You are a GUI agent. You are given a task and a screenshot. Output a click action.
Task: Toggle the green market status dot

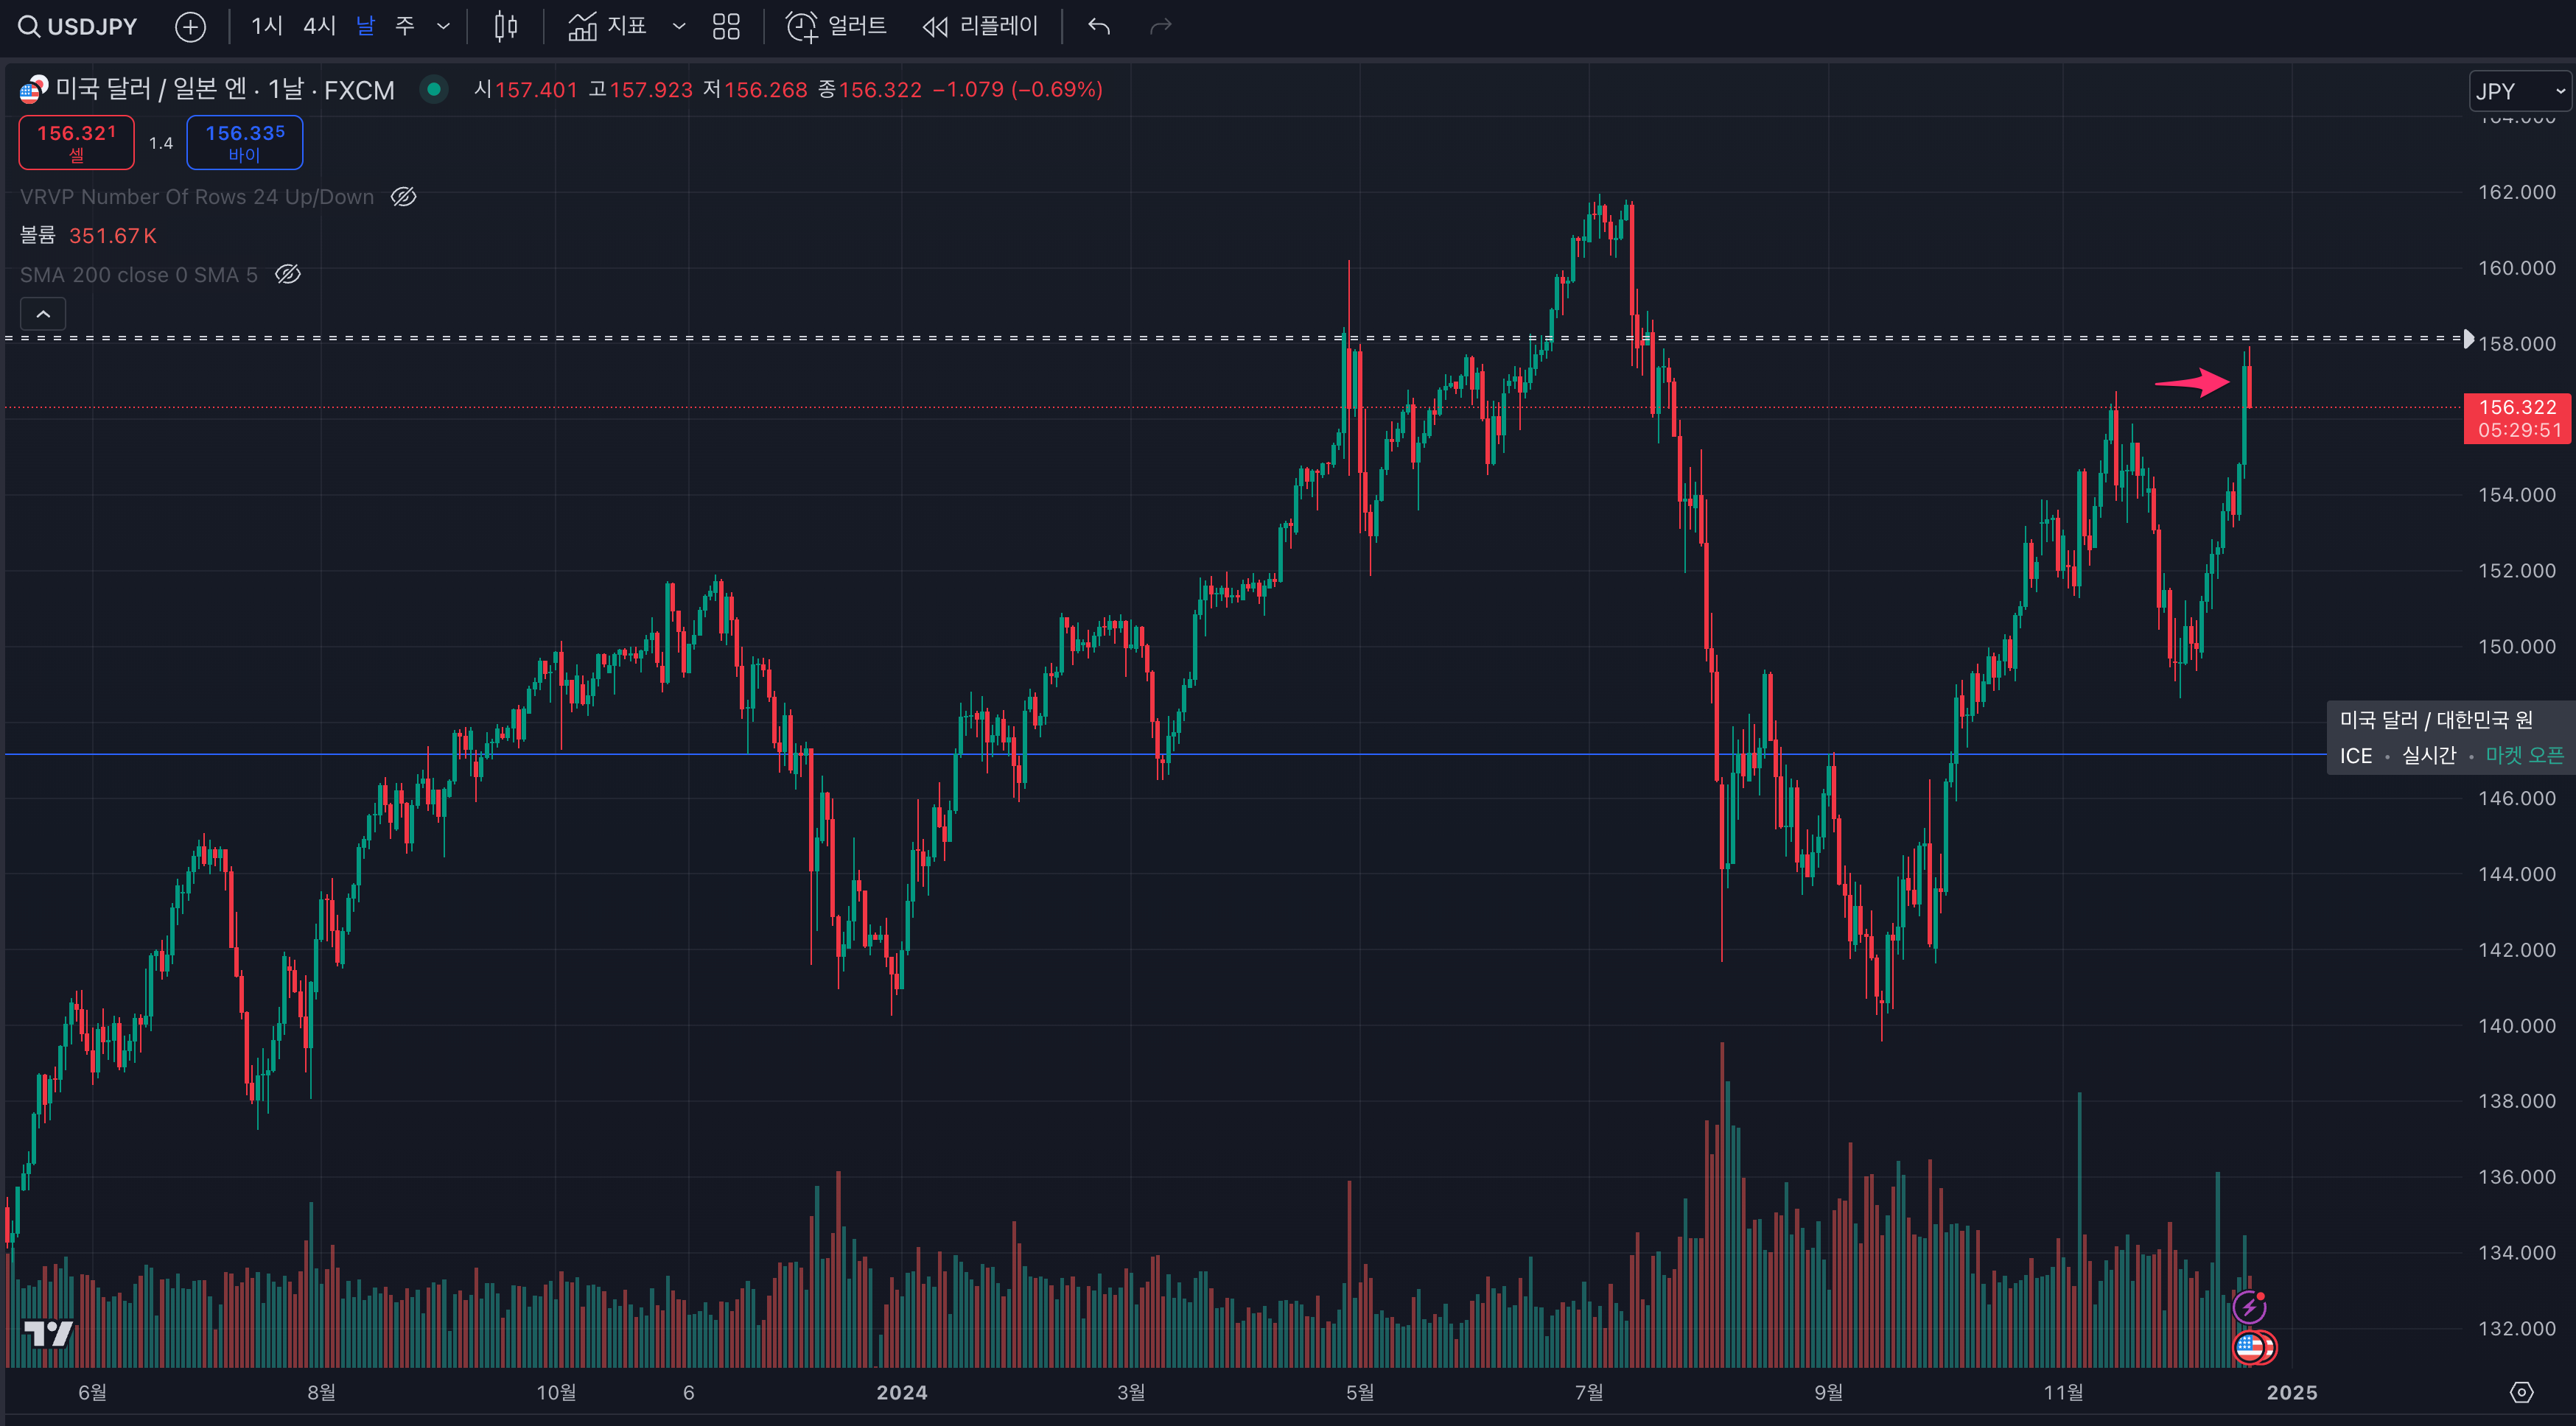(x=434, y=90)
